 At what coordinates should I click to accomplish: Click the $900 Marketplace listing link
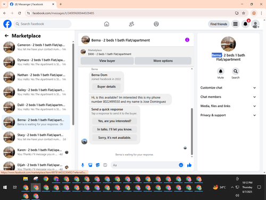coord(110,54)
